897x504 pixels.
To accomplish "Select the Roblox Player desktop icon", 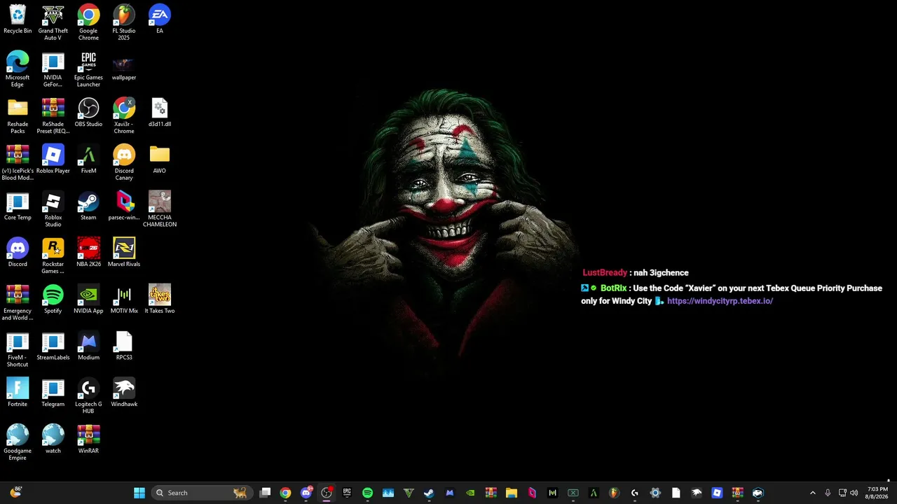I will tap(53, 160).
